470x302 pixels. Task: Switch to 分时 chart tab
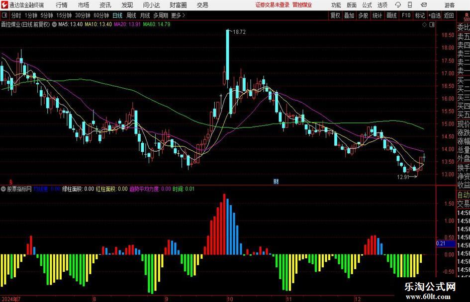tap(16, 15)
